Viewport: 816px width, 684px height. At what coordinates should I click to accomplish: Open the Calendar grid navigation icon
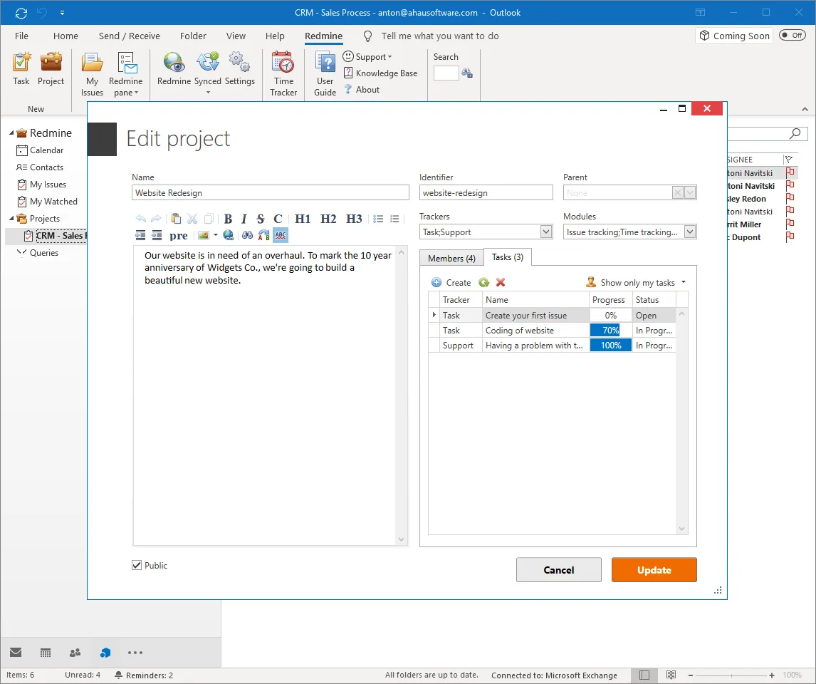[x=46, y=652]
